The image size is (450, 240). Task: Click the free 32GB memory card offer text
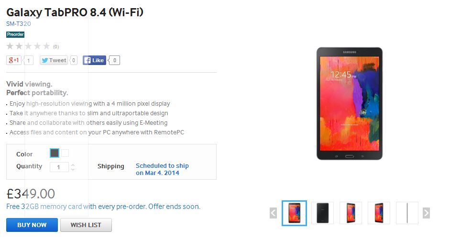click(x=103, y=207)
